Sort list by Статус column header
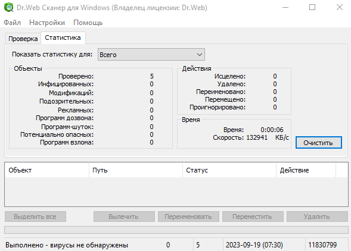The image size is (351, 251). click(x=229, y=170)
